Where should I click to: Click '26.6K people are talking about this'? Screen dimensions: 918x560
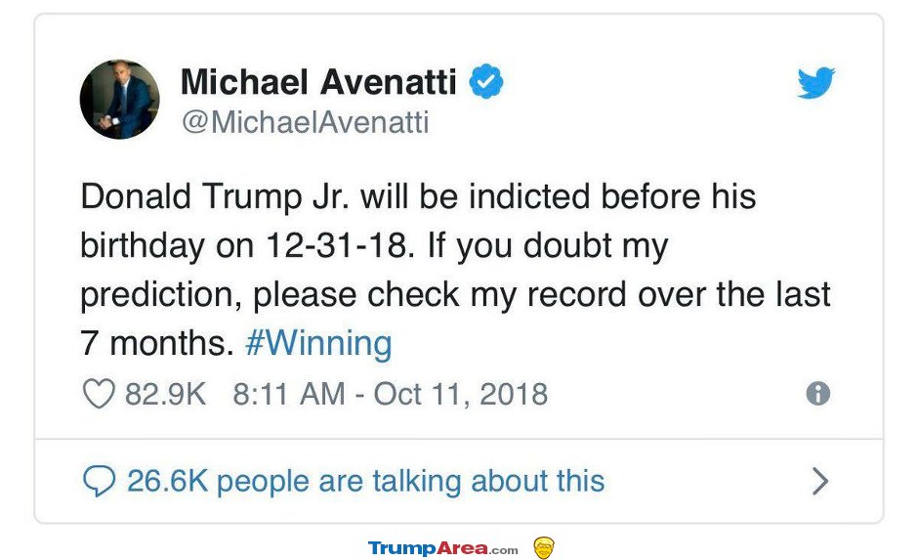point(366,482)
